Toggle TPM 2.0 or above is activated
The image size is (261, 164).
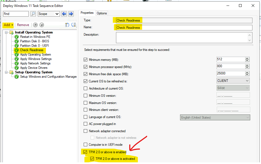(92, 159)
